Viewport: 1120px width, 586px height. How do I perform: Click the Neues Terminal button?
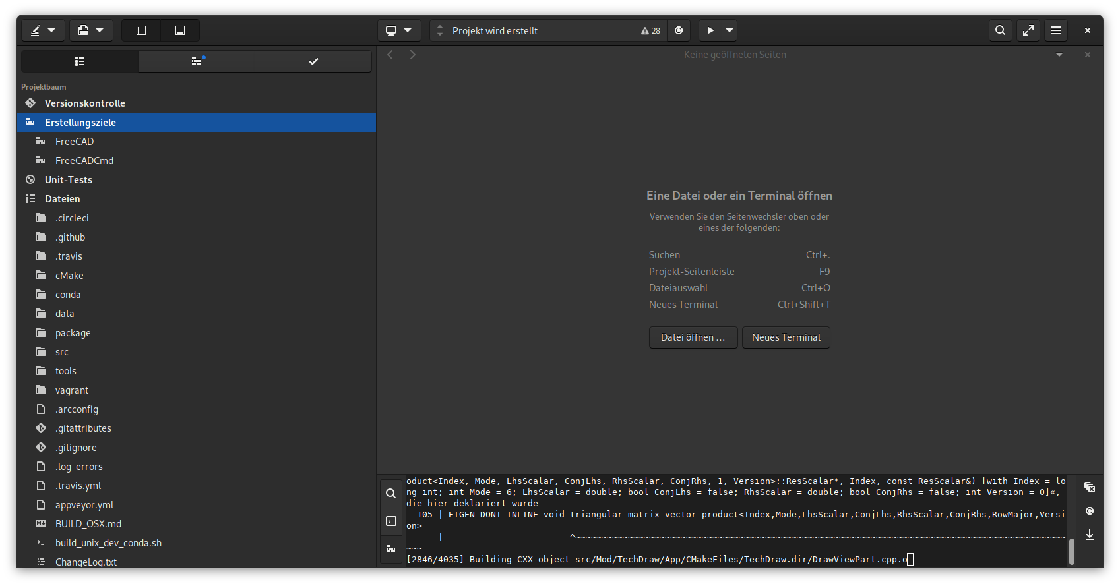786,337
